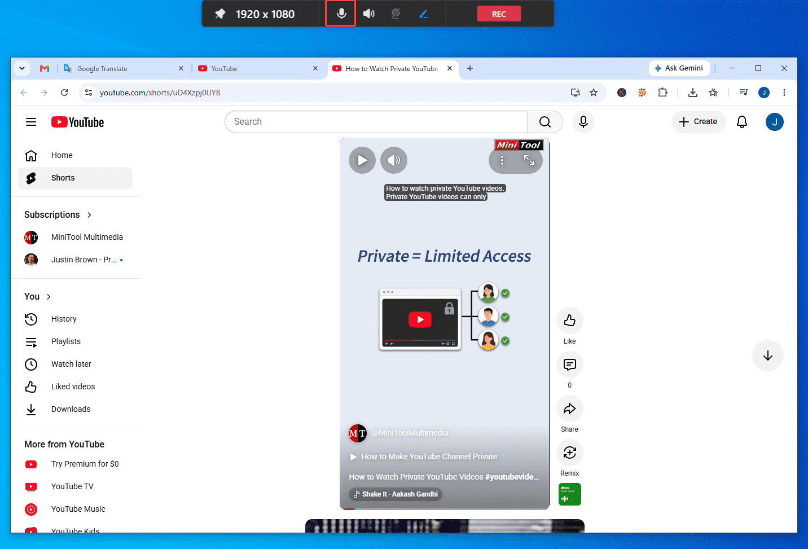Close the Google Translate tab
The height and width of the screenshot is (549, 808).
pos(181,68)
